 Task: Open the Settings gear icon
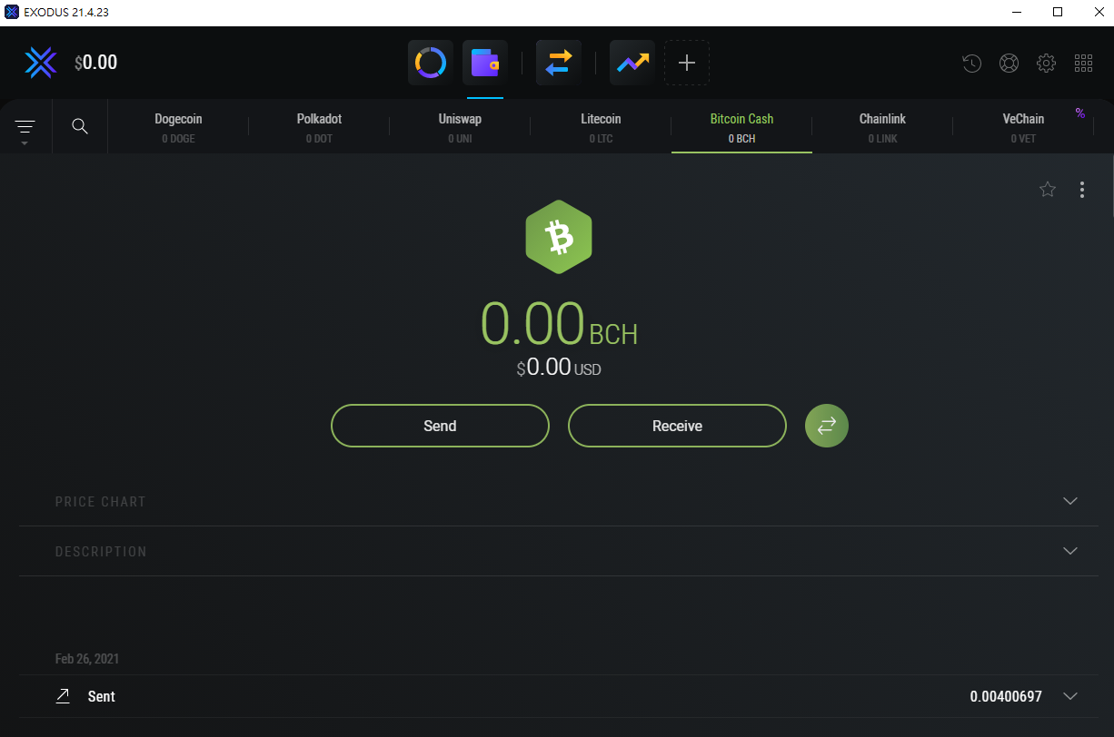click(x=1046, y=64)
